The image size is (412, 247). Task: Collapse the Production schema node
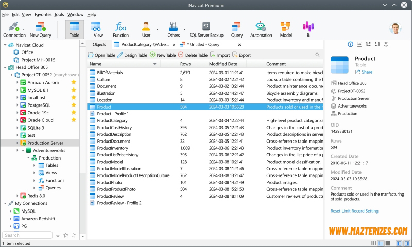(x=28, y=158)
